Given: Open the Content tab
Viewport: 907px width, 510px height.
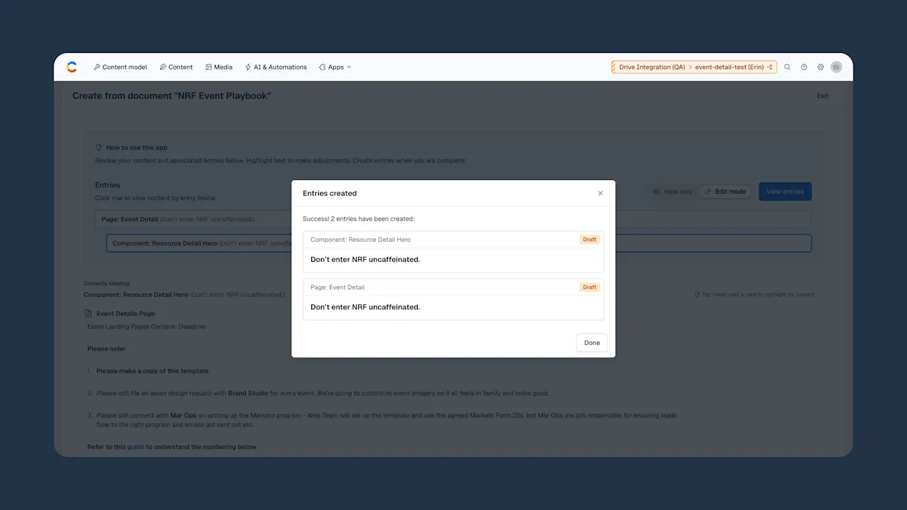Looking at the screenshot, I should point(176,67).
